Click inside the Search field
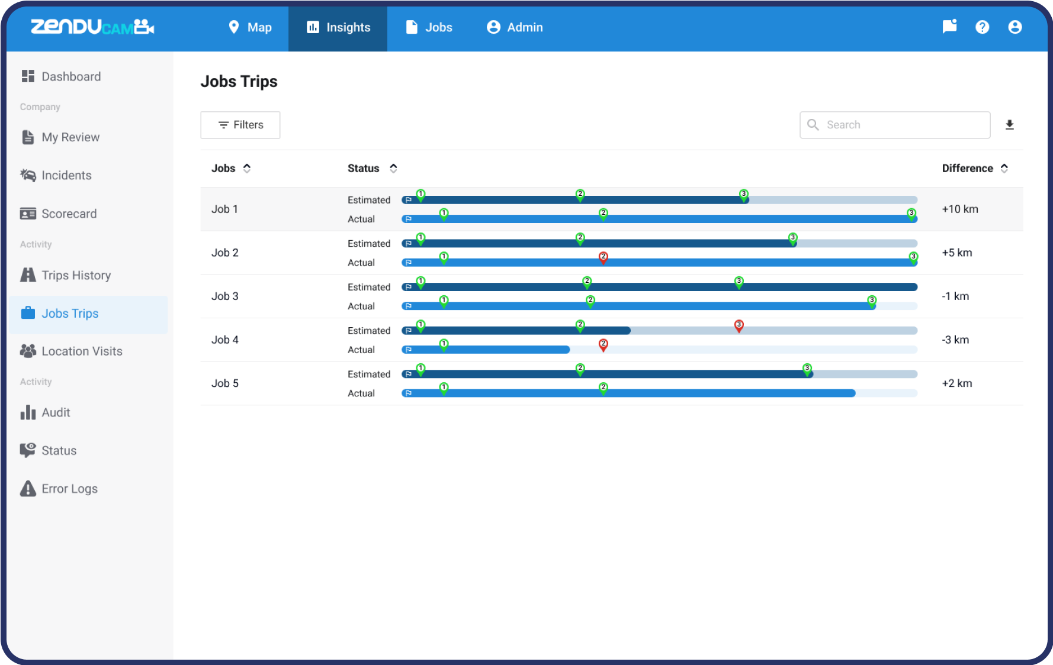Screen dimensions: 1053x665 (894, 125)
